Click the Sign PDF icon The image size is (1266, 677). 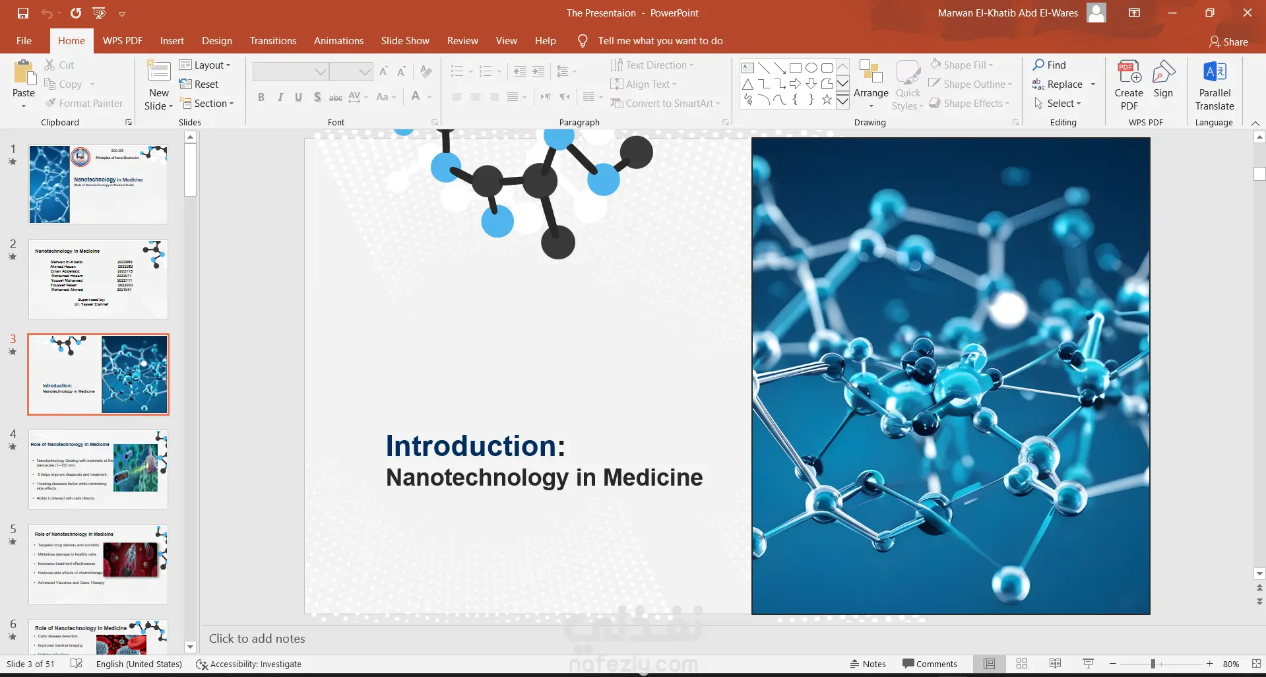point(1163,79)
